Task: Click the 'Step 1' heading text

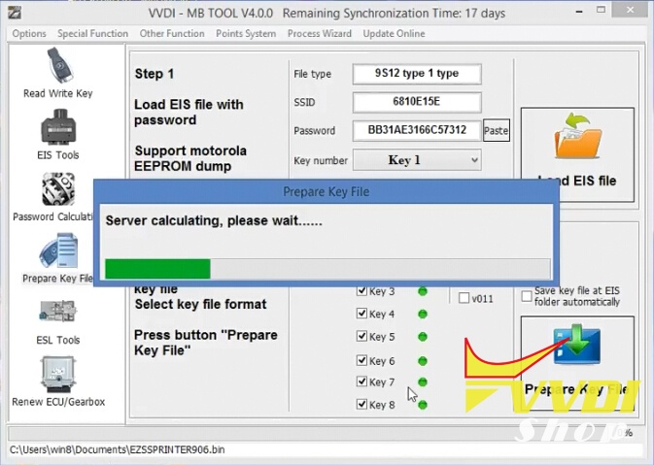Action: [x=154, y=74]
